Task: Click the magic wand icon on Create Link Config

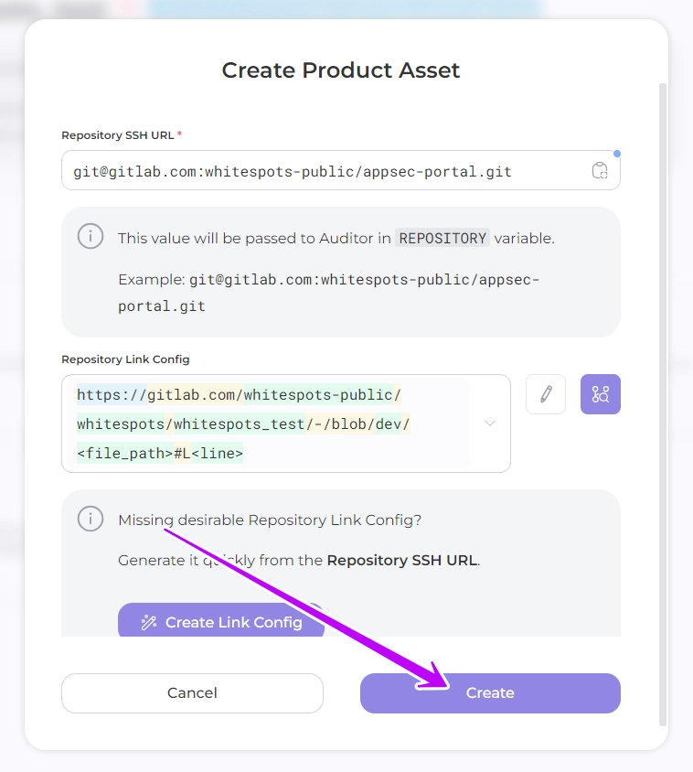Action: pyautogui.click(x=148, y=622)
